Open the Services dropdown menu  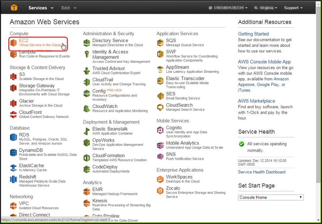click(41, 8)
